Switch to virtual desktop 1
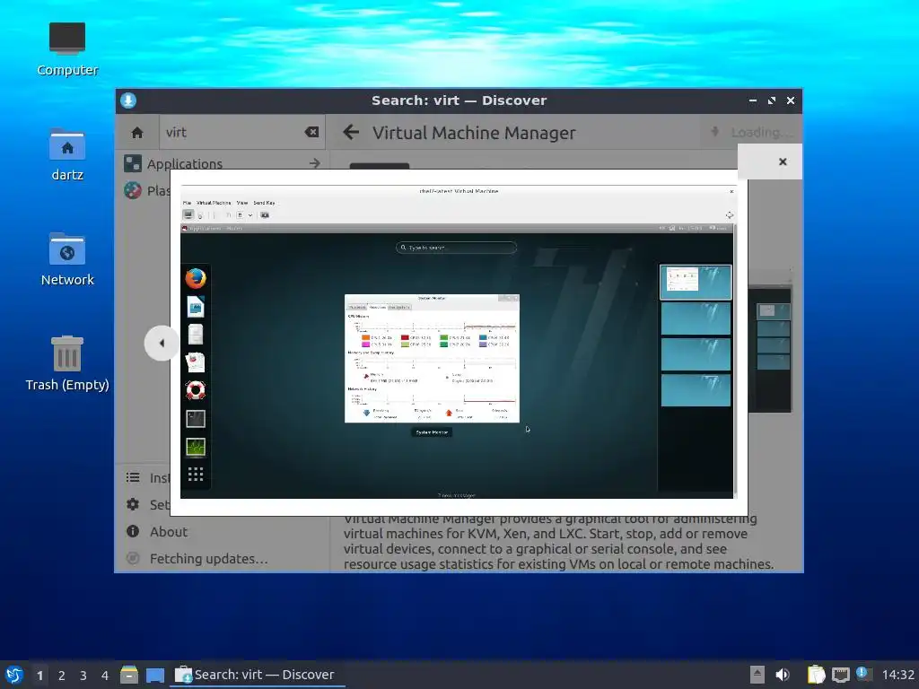Image resolution: width=919 pixels, height=689 pixels. tap(39, 676)
